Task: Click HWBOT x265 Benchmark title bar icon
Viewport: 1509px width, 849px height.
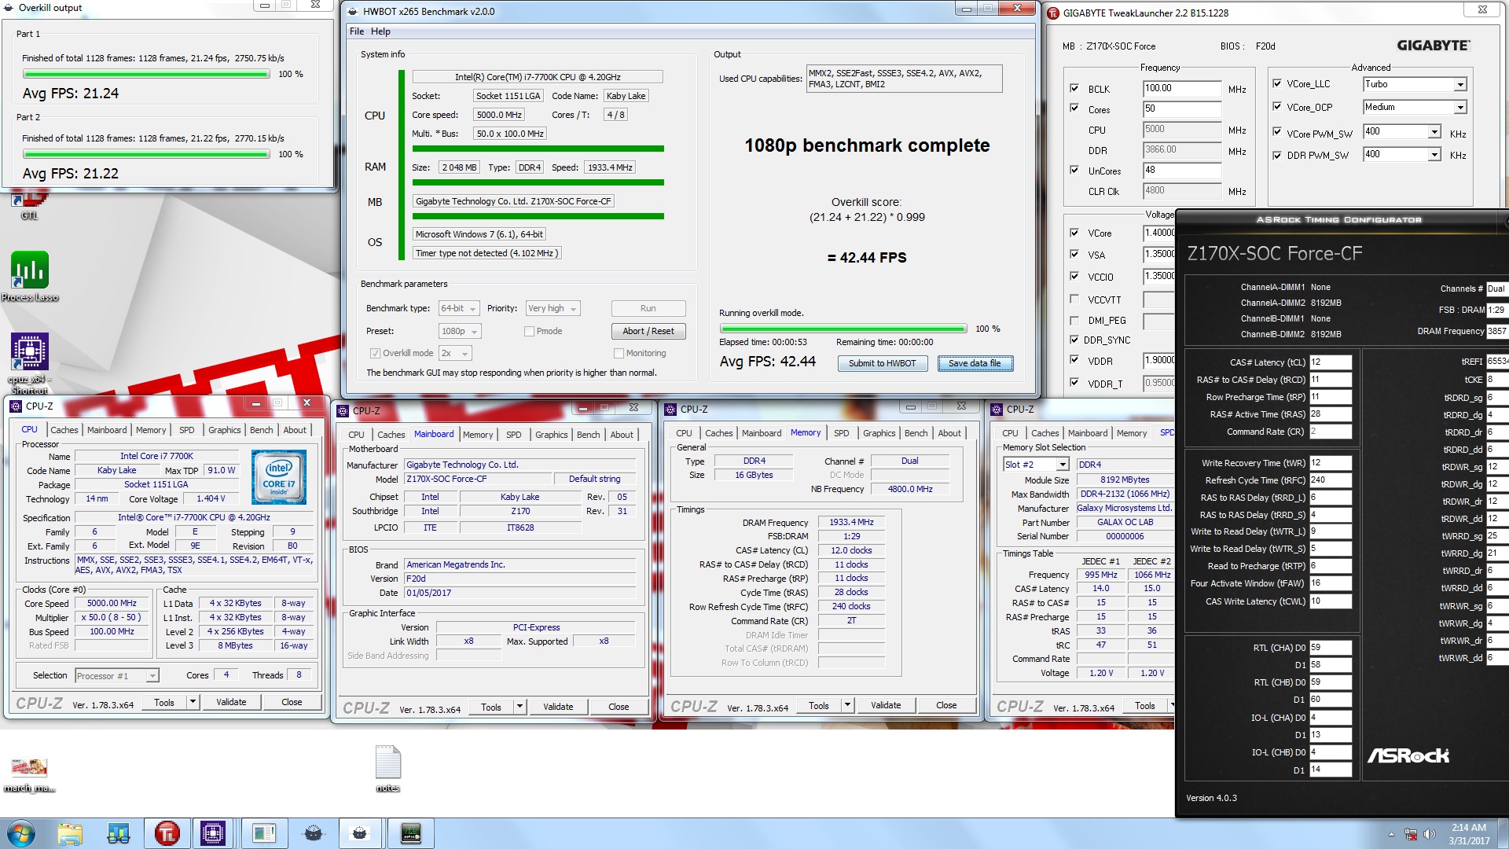Action: pos(351,12)
